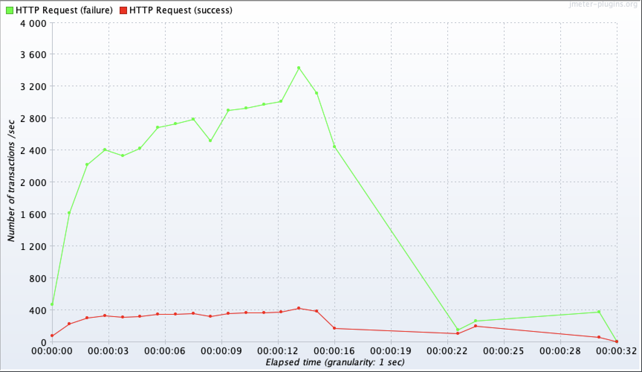The height and width of the screenshot is (372, 642).
Task: Click the red data point at 00:00:16
Action: [334, 328]
